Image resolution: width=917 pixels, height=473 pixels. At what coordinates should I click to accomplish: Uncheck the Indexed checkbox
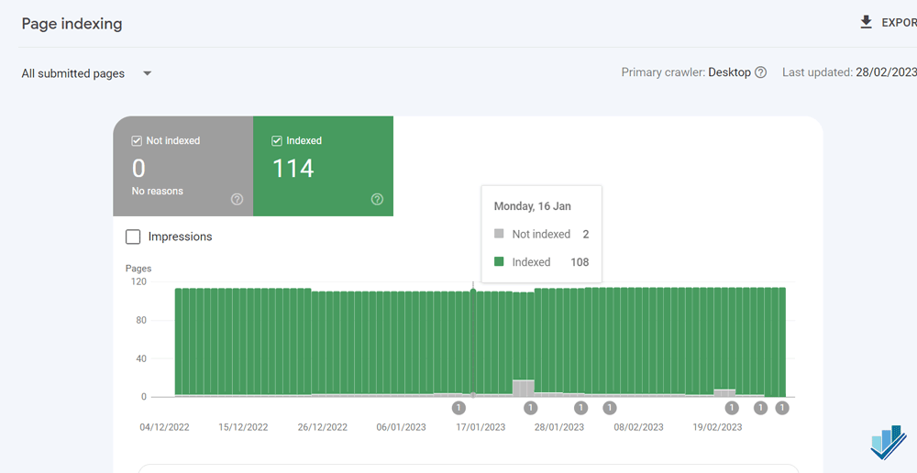click(x=277, y=141)
